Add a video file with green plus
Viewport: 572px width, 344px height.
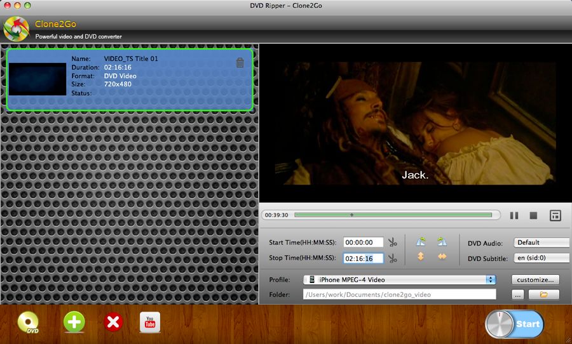click(x=74, y=322)
